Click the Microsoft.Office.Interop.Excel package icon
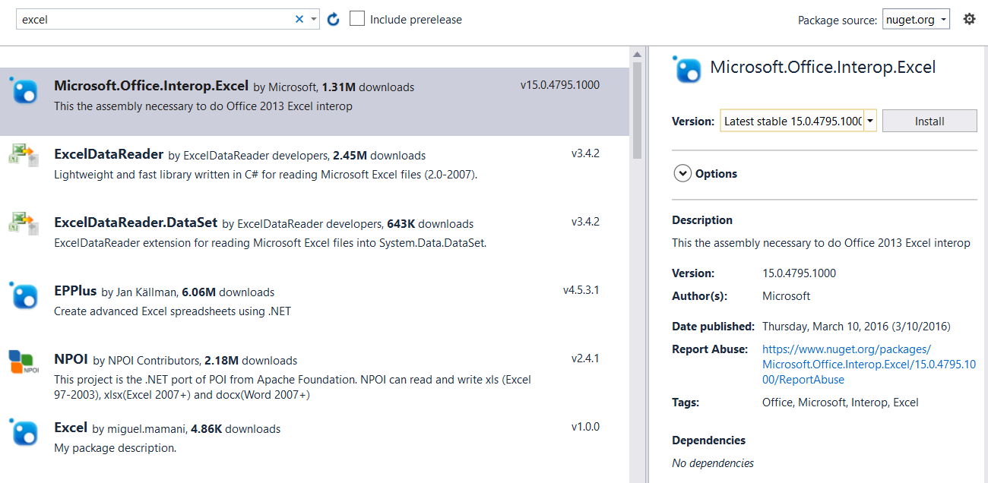Image resolution: width=988 pixels, height=483 pixels. (24, 93)
